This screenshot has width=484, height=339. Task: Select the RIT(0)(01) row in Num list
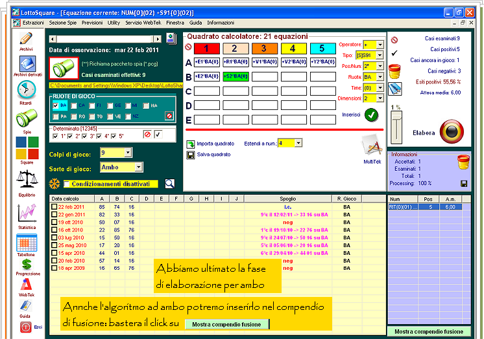coord(425,207)
